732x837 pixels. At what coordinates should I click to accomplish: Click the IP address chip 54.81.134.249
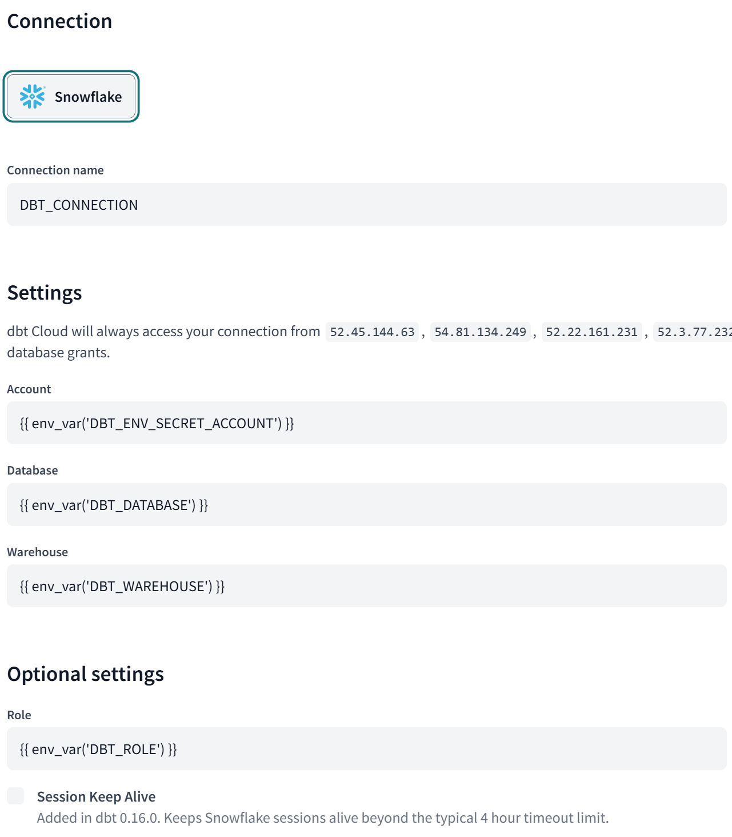(x=480, y=332)
